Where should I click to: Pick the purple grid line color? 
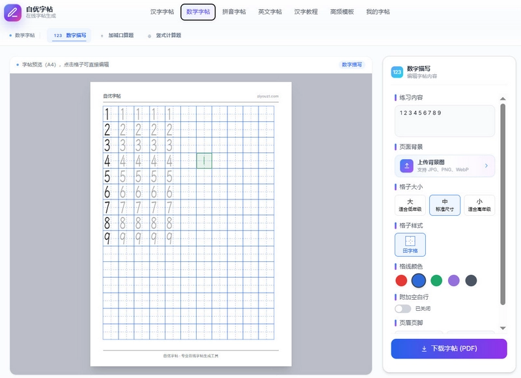tap(453, 281)
